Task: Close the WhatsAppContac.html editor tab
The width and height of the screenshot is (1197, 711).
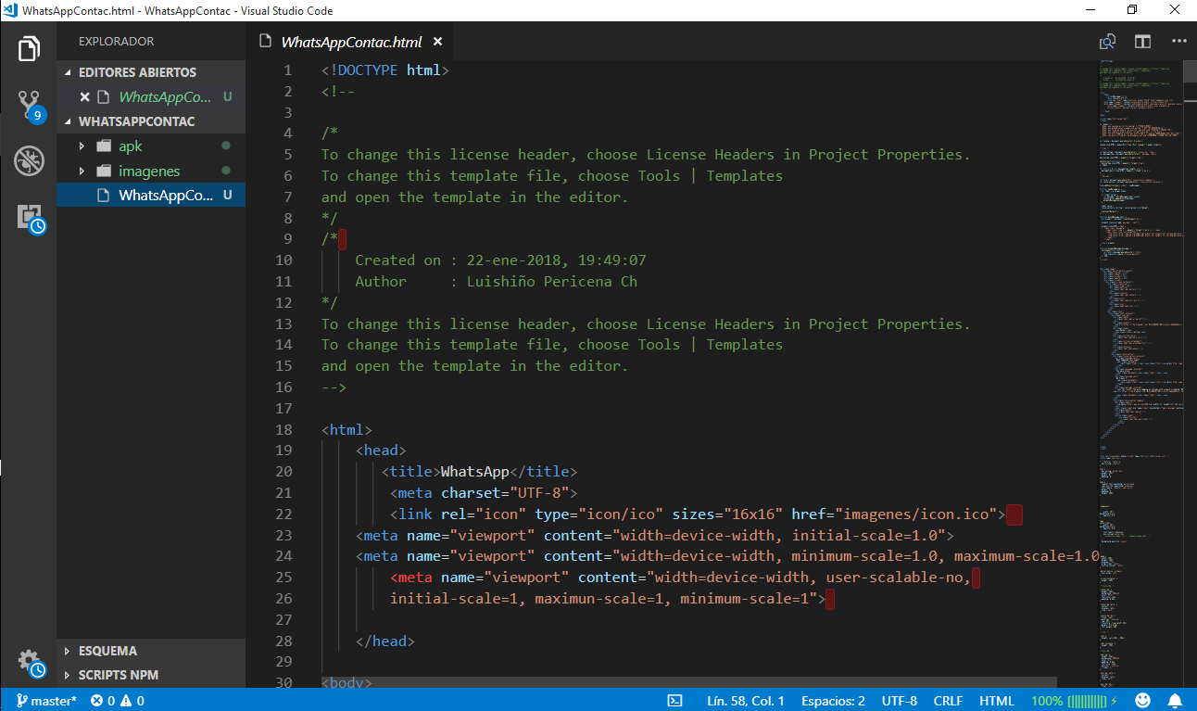Action: click(438, 42)
